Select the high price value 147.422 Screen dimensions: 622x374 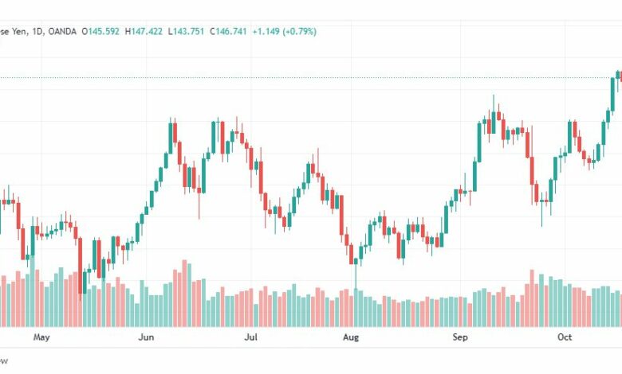(147, 31)
